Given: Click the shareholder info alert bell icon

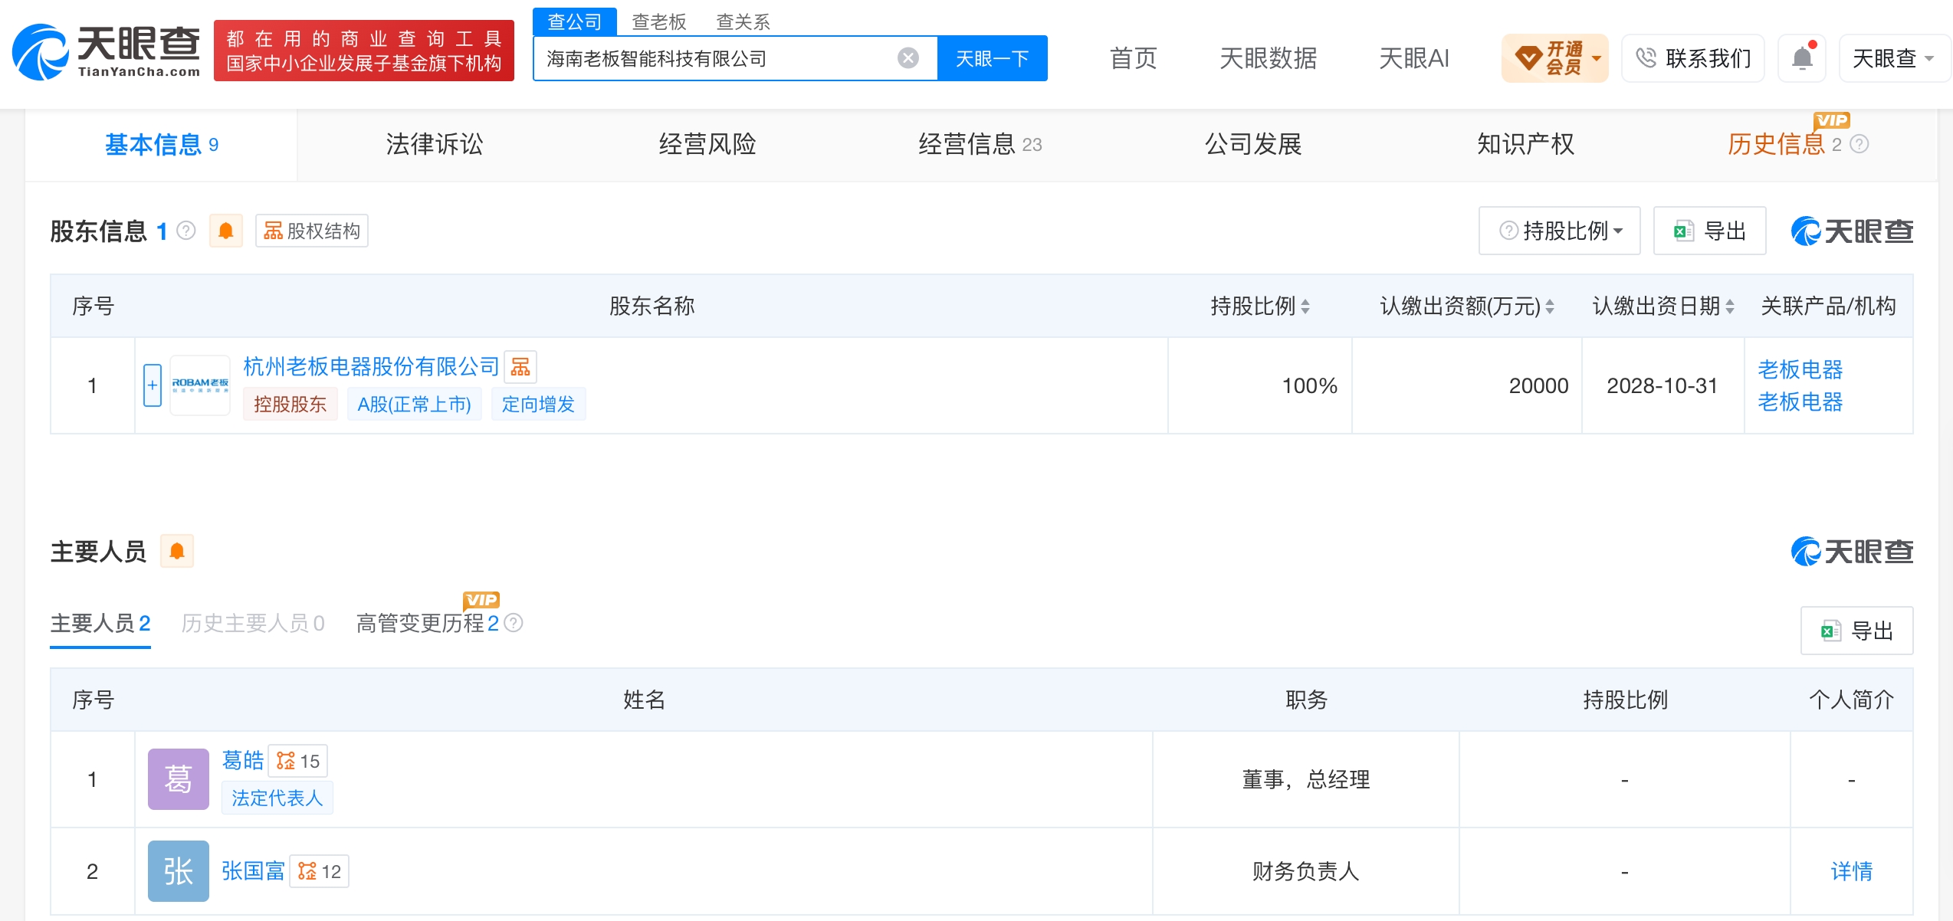Looking at the screenshot, I should pos(226,231).
